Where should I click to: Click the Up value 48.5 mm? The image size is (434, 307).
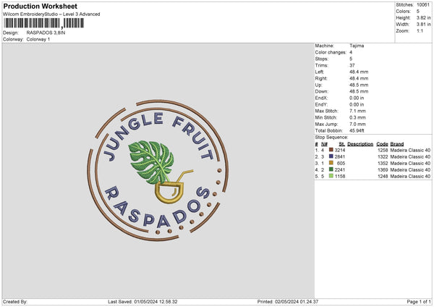click(x=359, y=85)
